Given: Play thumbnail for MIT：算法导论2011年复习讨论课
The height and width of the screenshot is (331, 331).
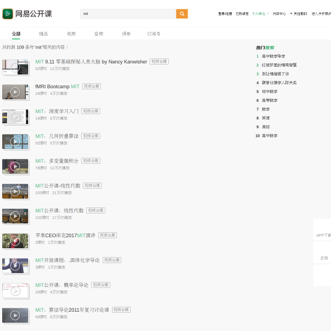Looking at the screenshot, I should click(x=15, y=316).
